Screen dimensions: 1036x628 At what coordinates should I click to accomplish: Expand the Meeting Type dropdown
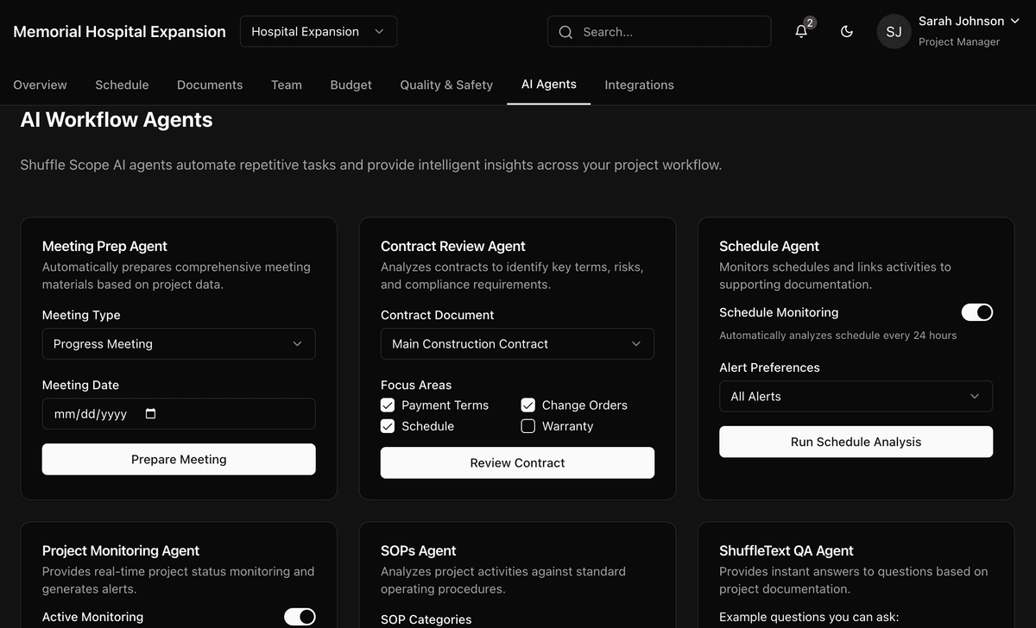coord(179,343)
